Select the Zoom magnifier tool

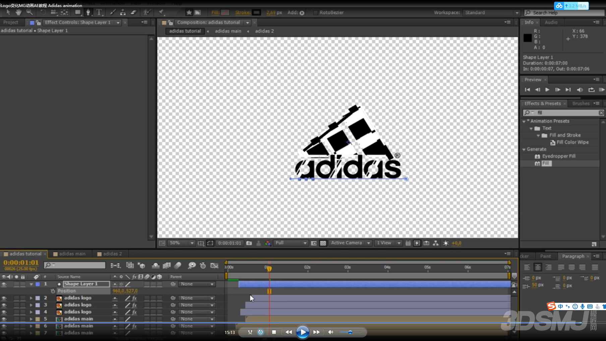(29, 12)
